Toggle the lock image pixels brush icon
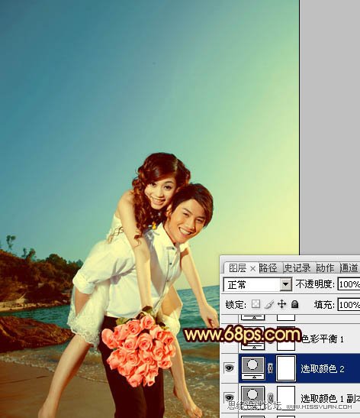The width and height of the screenshot is (360, 418). point(269,304)
